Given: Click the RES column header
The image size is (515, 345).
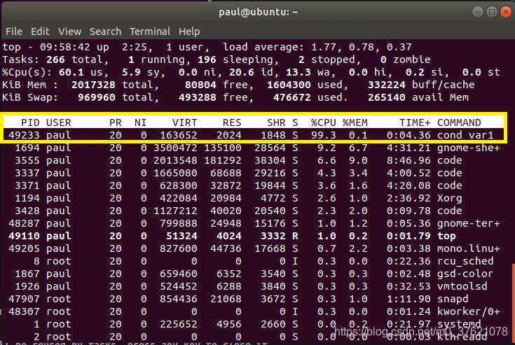Looking at the screenshot, I should tap(232, 122).
